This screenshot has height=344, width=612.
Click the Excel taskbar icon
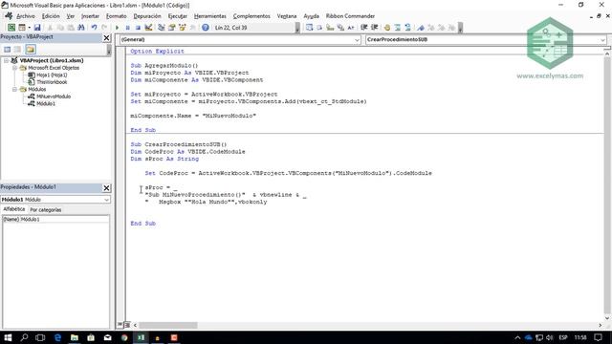141,337
